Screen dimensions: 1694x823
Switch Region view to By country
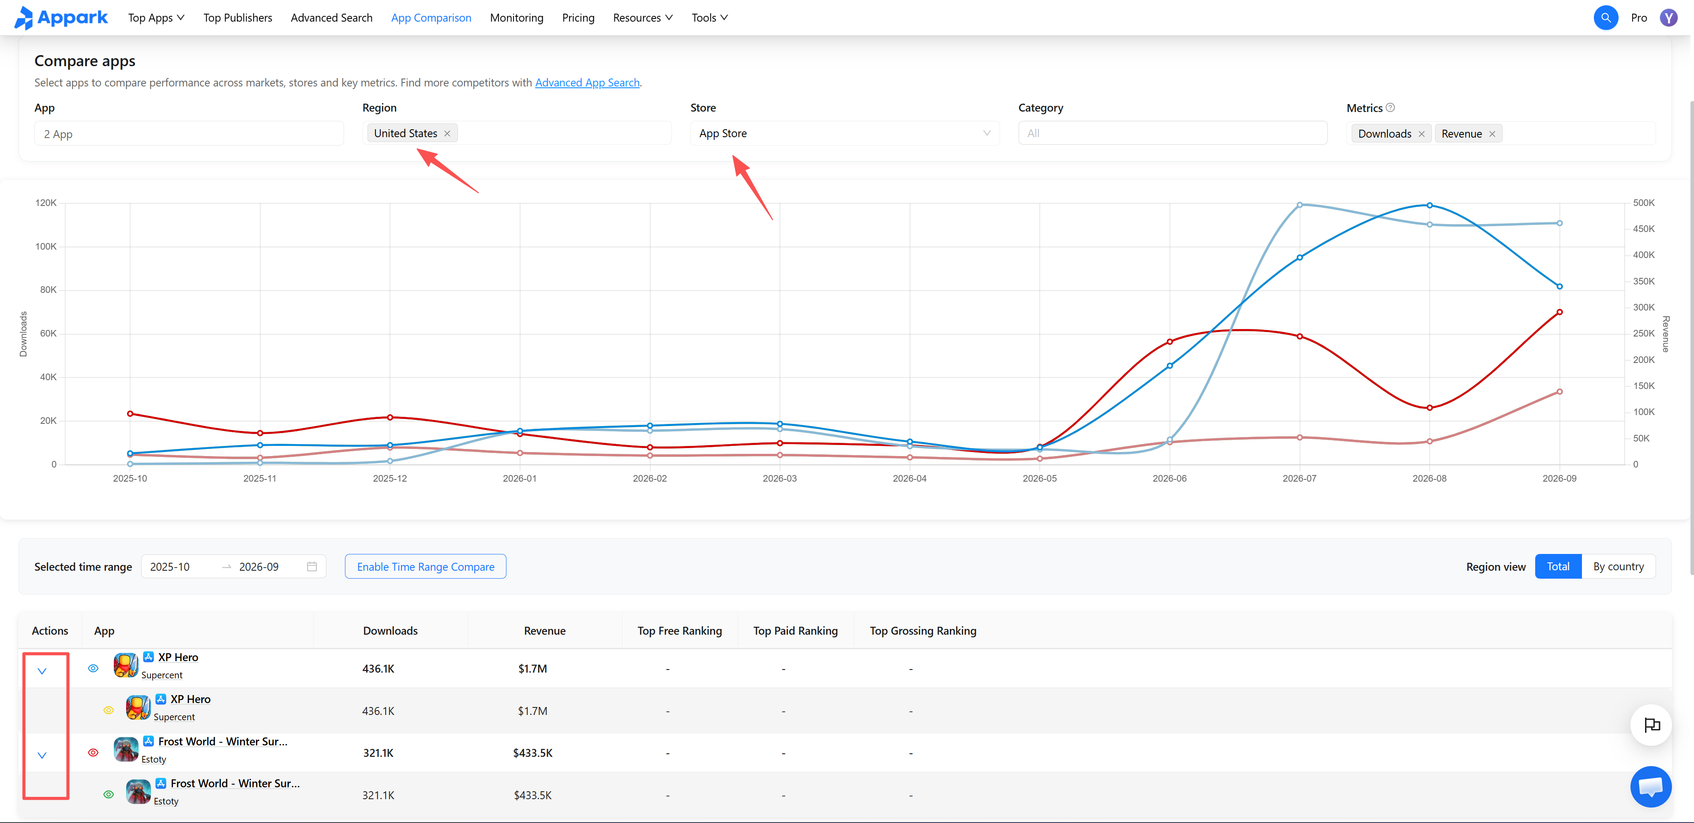point(1618,567)
